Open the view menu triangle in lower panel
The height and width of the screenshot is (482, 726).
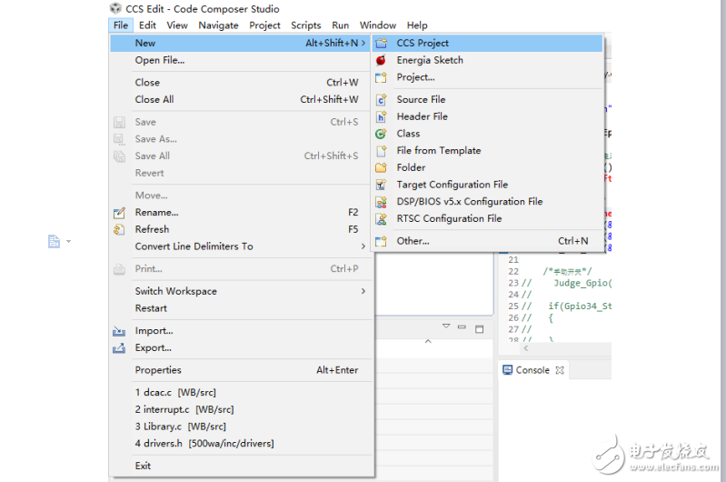pyautogui.click(x=446, y=326)
